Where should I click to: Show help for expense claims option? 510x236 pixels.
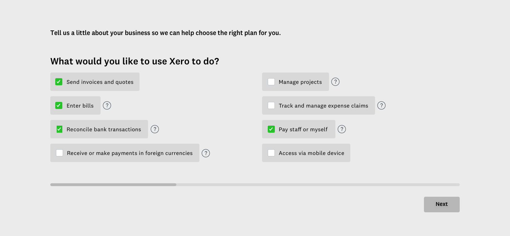click(x=381, y=105)
